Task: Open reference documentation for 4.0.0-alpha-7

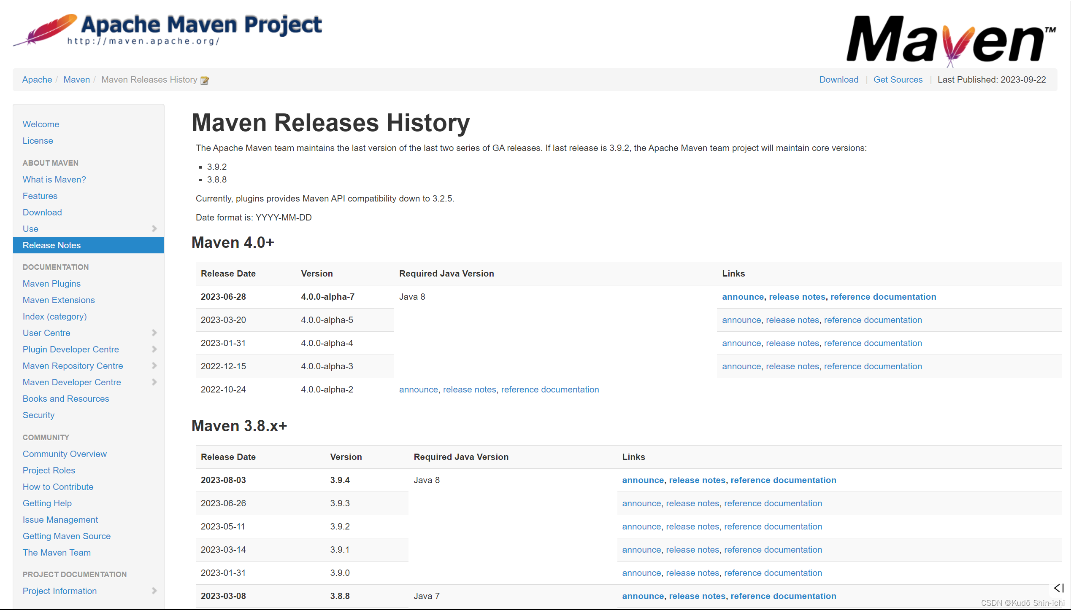Action: click(883, 297)
